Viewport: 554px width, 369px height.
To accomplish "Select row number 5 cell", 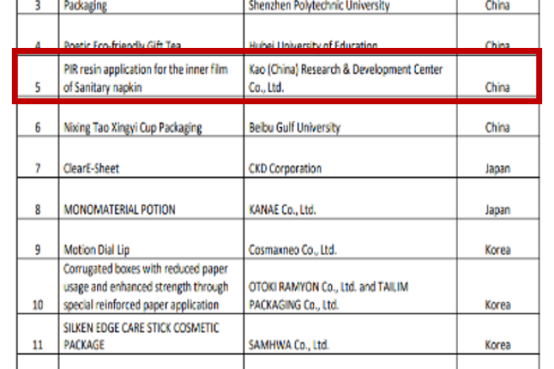I will pyautogui.click(x=38, y=75).
